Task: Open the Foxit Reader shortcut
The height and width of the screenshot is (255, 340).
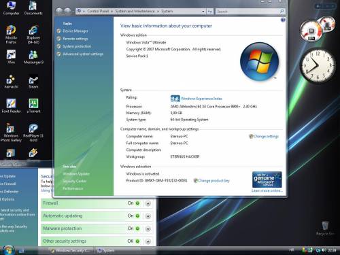Action: click(x=11, y=105)
